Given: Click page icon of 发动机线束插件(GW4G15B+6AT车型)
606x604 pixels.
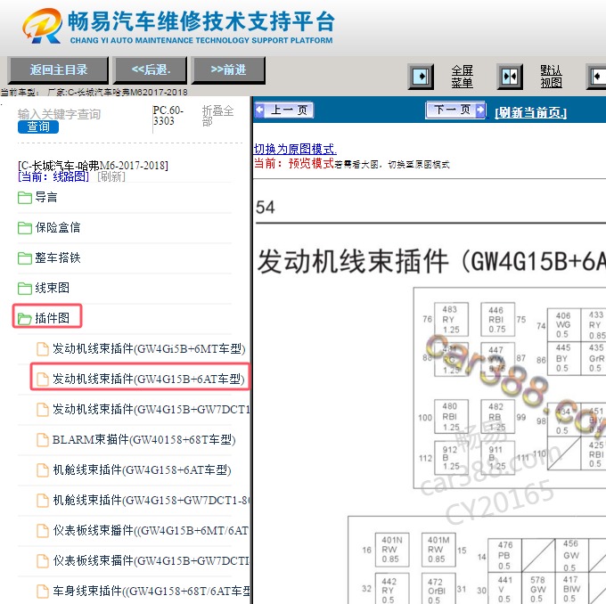Looking at the screenshot, I should [43, 380].
